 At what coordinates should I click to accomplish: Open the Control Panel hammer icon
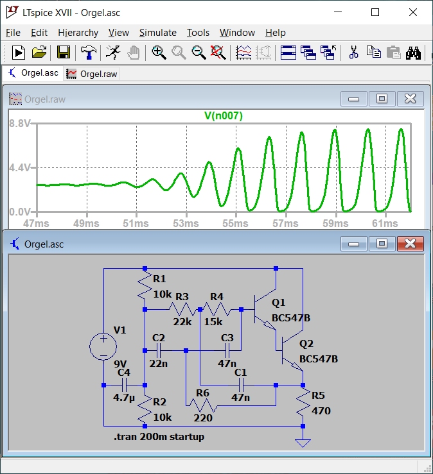pyautogui.click(x=88, y=53)
